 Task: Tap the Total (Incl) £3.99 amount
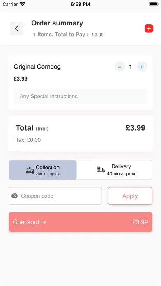coord(136,128)
